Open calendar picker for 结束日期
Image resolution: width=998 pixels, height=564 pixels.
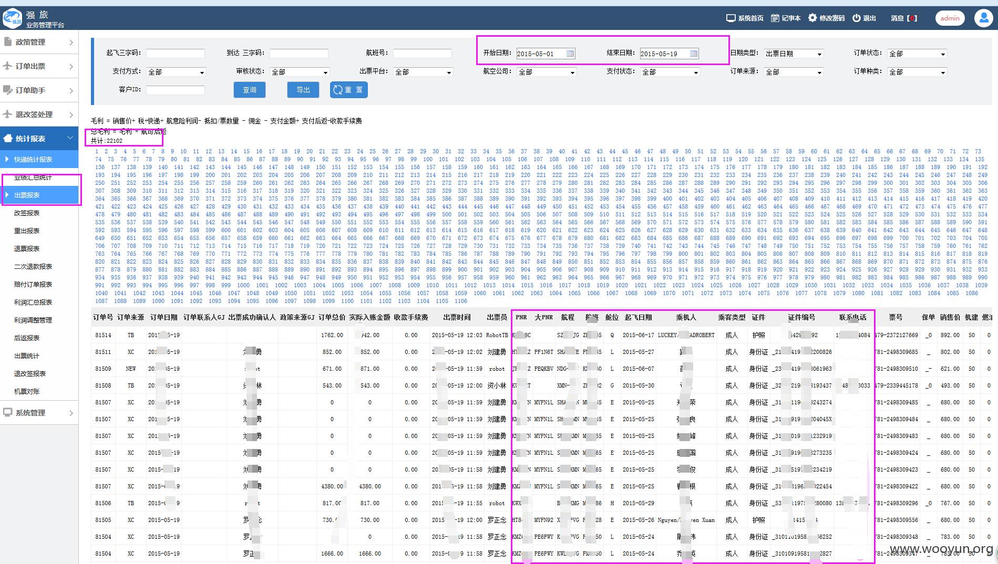(x=694, y=54)
